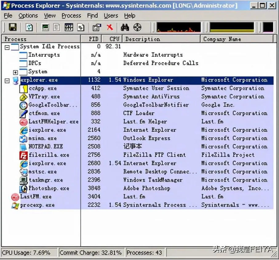Viewport: 279px width, 260px height.
Task: Expand the System process node
Action: 15,72
